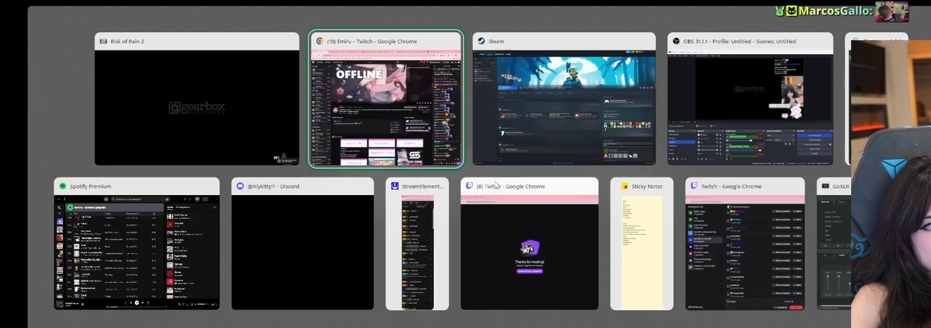Click the GoXLR app icon in switcher
The image size is (931, 328).
(x=826, y=187)
